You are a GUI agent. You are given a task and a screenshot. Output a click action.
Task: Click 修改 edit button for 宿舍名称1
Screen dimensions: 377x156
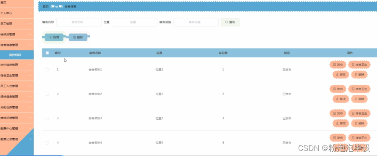click(x=341, y=75)
